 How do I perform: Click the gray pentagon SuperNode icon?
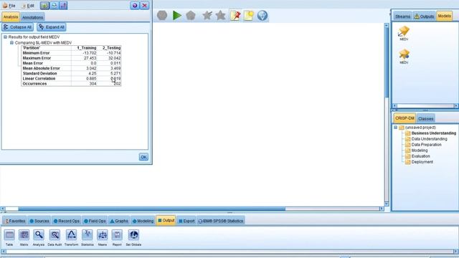click(191, 16)
